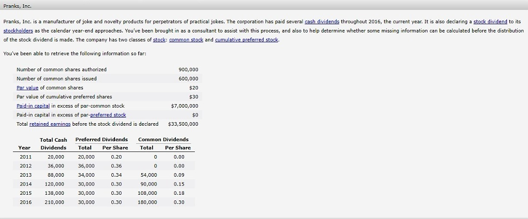Select the 2016 year row label
Screen dimensions: 528x219
click(25, 202)
